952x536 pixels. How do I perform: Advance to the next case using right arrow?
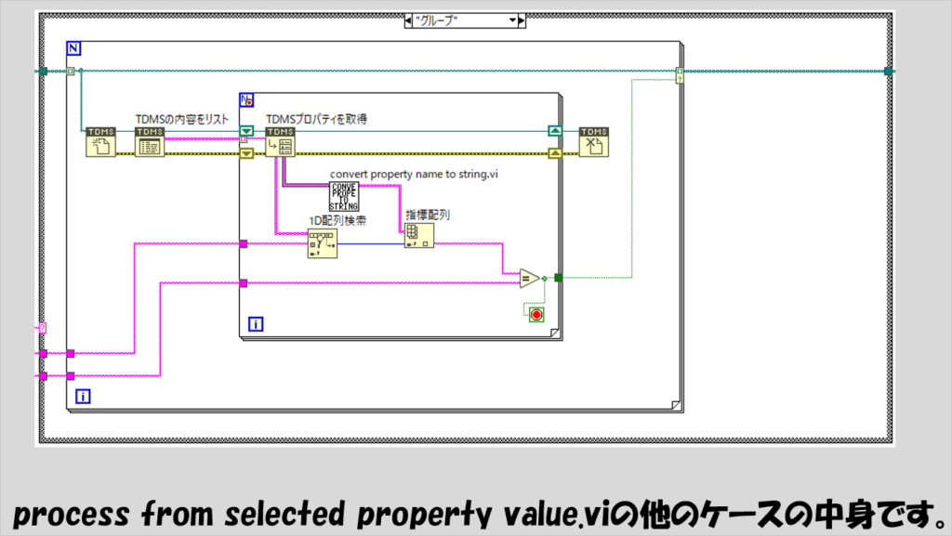(x=522, y=20)
